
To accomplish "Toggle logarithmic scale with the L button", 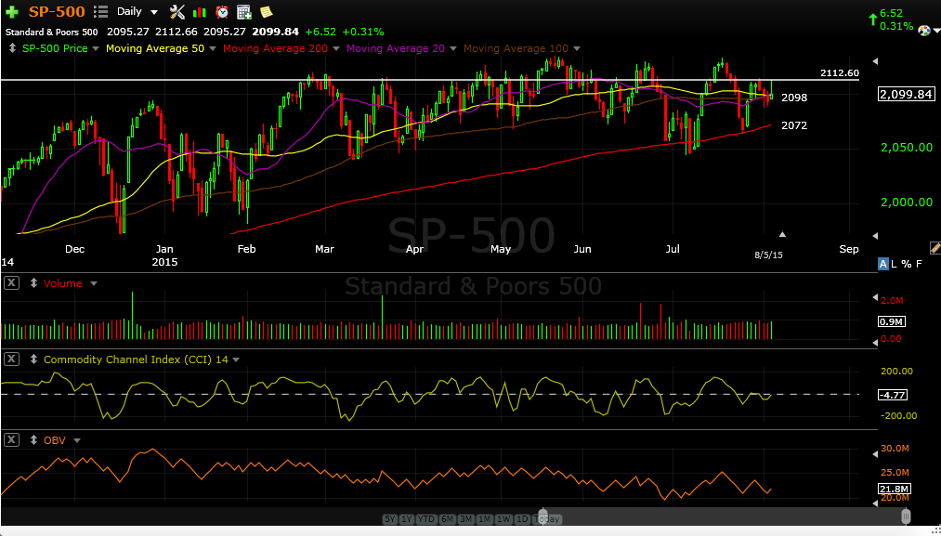I will pyautogui.click(x=894, y=264).
